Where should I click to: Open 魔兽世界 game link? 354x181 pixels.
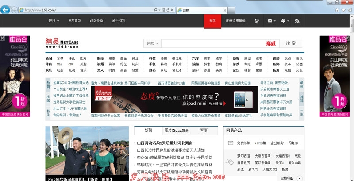click(x=244, y=162)
